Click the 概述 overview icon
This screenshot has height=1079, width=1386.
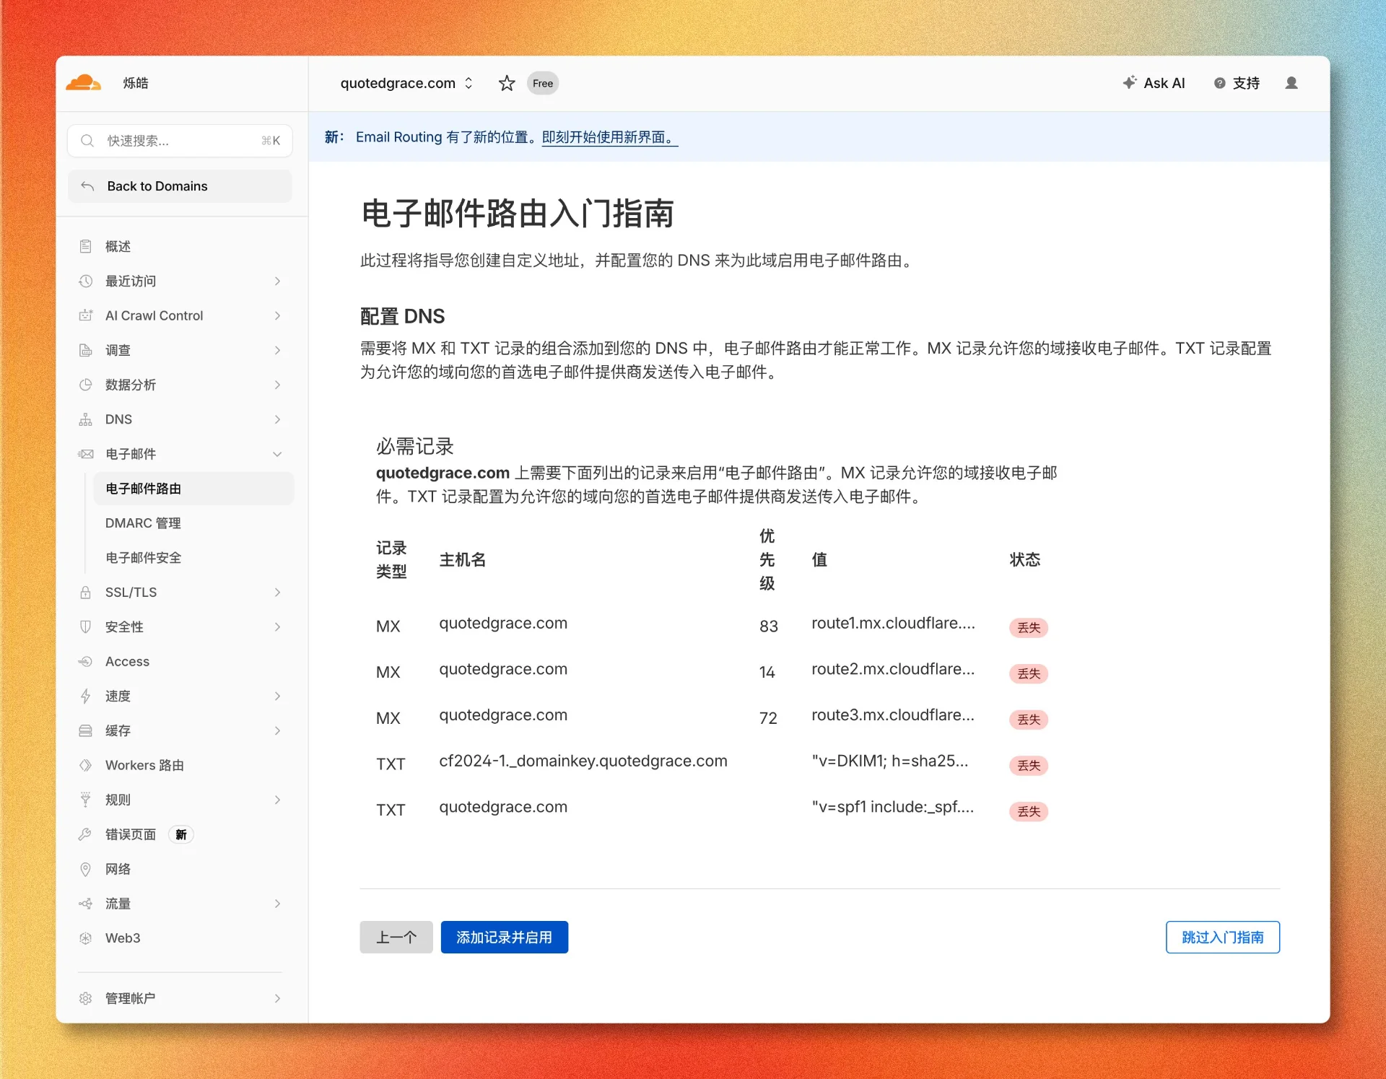(x=85, y=246)
